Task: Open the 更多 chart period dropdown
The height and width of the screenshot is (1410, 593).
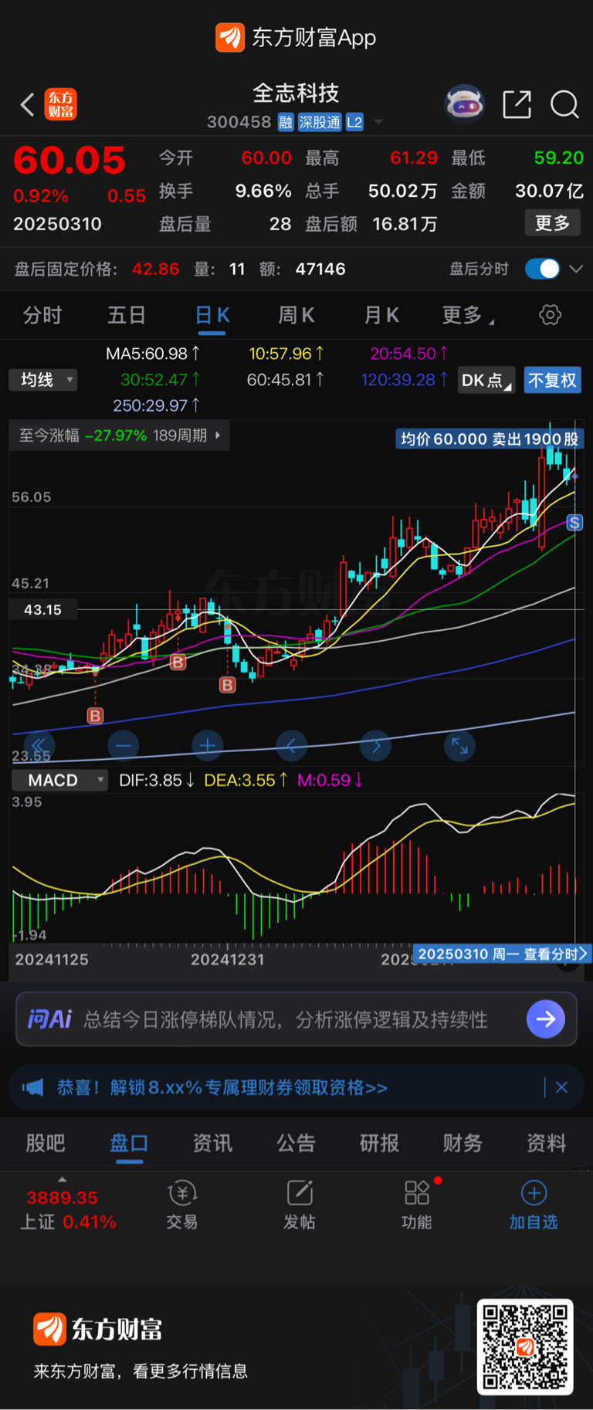Action: (468, 315)
